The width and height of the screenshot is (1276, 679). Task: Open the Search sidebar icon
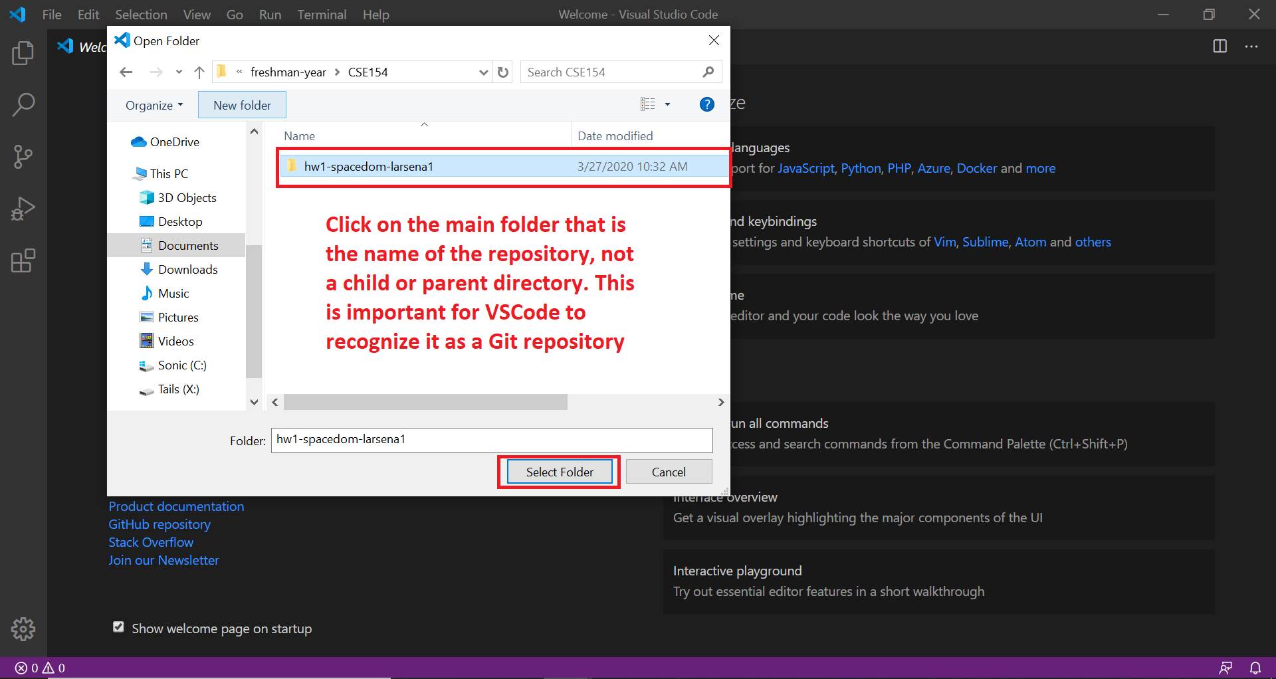click(x=23, y=105)
